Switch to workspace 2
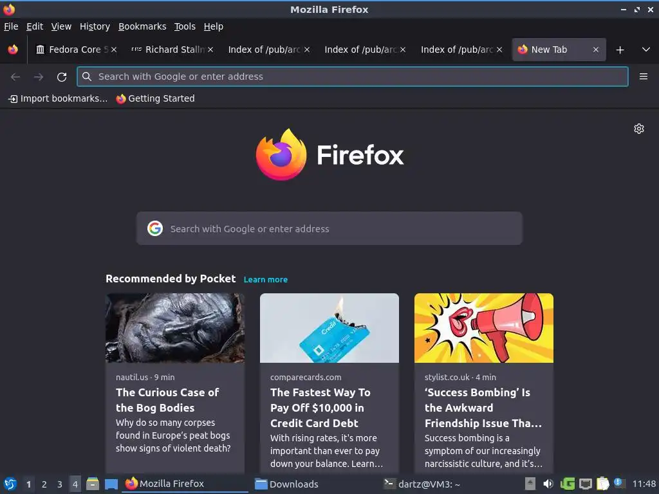 [44, 484]
